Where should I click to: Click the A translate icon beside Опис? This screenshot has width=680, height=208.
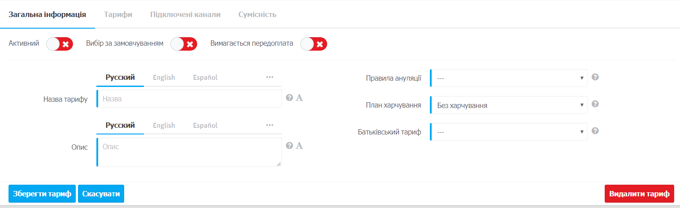(299, 146)
